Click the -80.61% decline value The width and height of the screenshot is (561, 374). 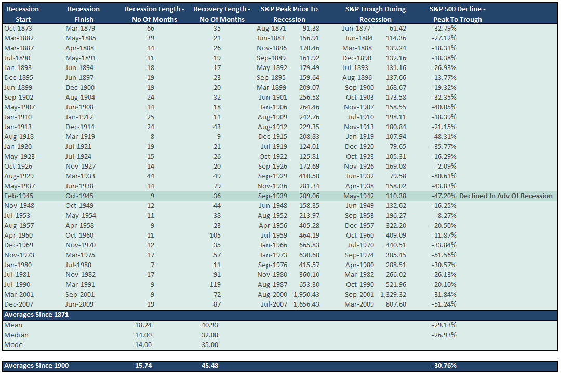click(x=444, y=176)
